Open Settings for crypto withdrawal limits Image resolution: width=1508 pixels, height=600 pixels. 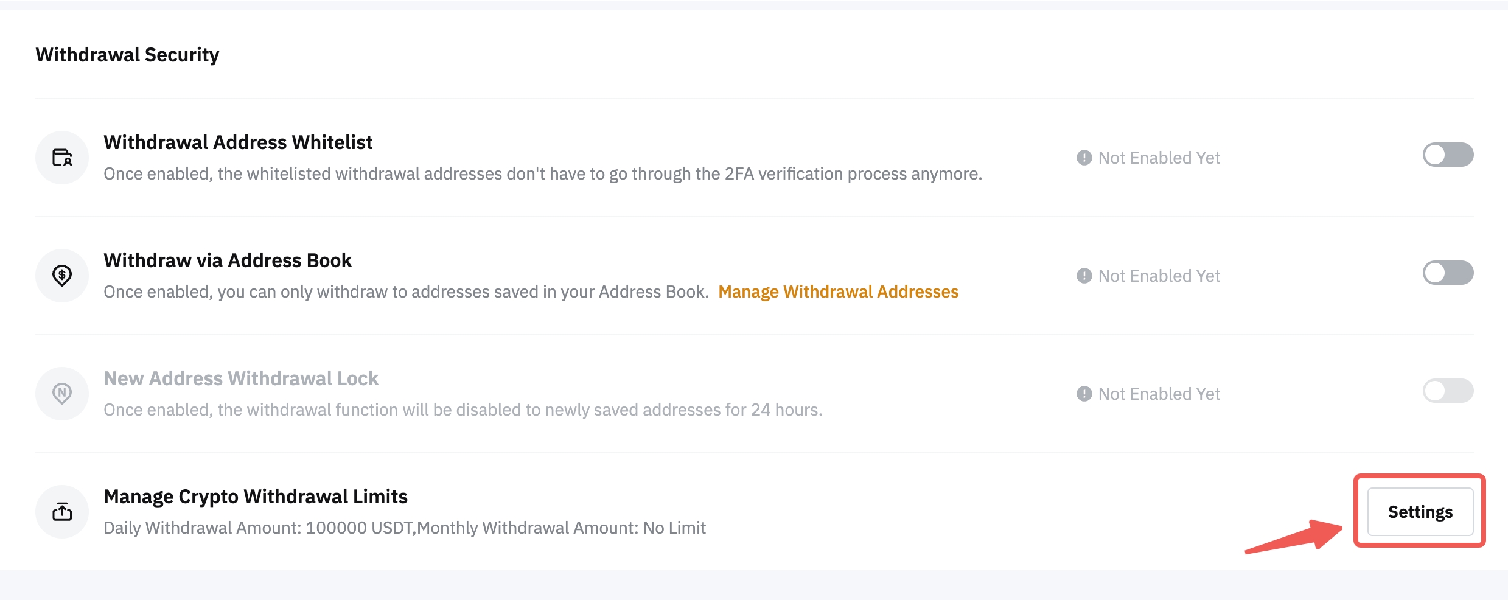(1420, 512)
